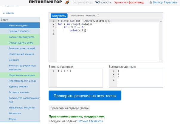
Task: Click the Задачи section header
Action: tap(20, 20)
